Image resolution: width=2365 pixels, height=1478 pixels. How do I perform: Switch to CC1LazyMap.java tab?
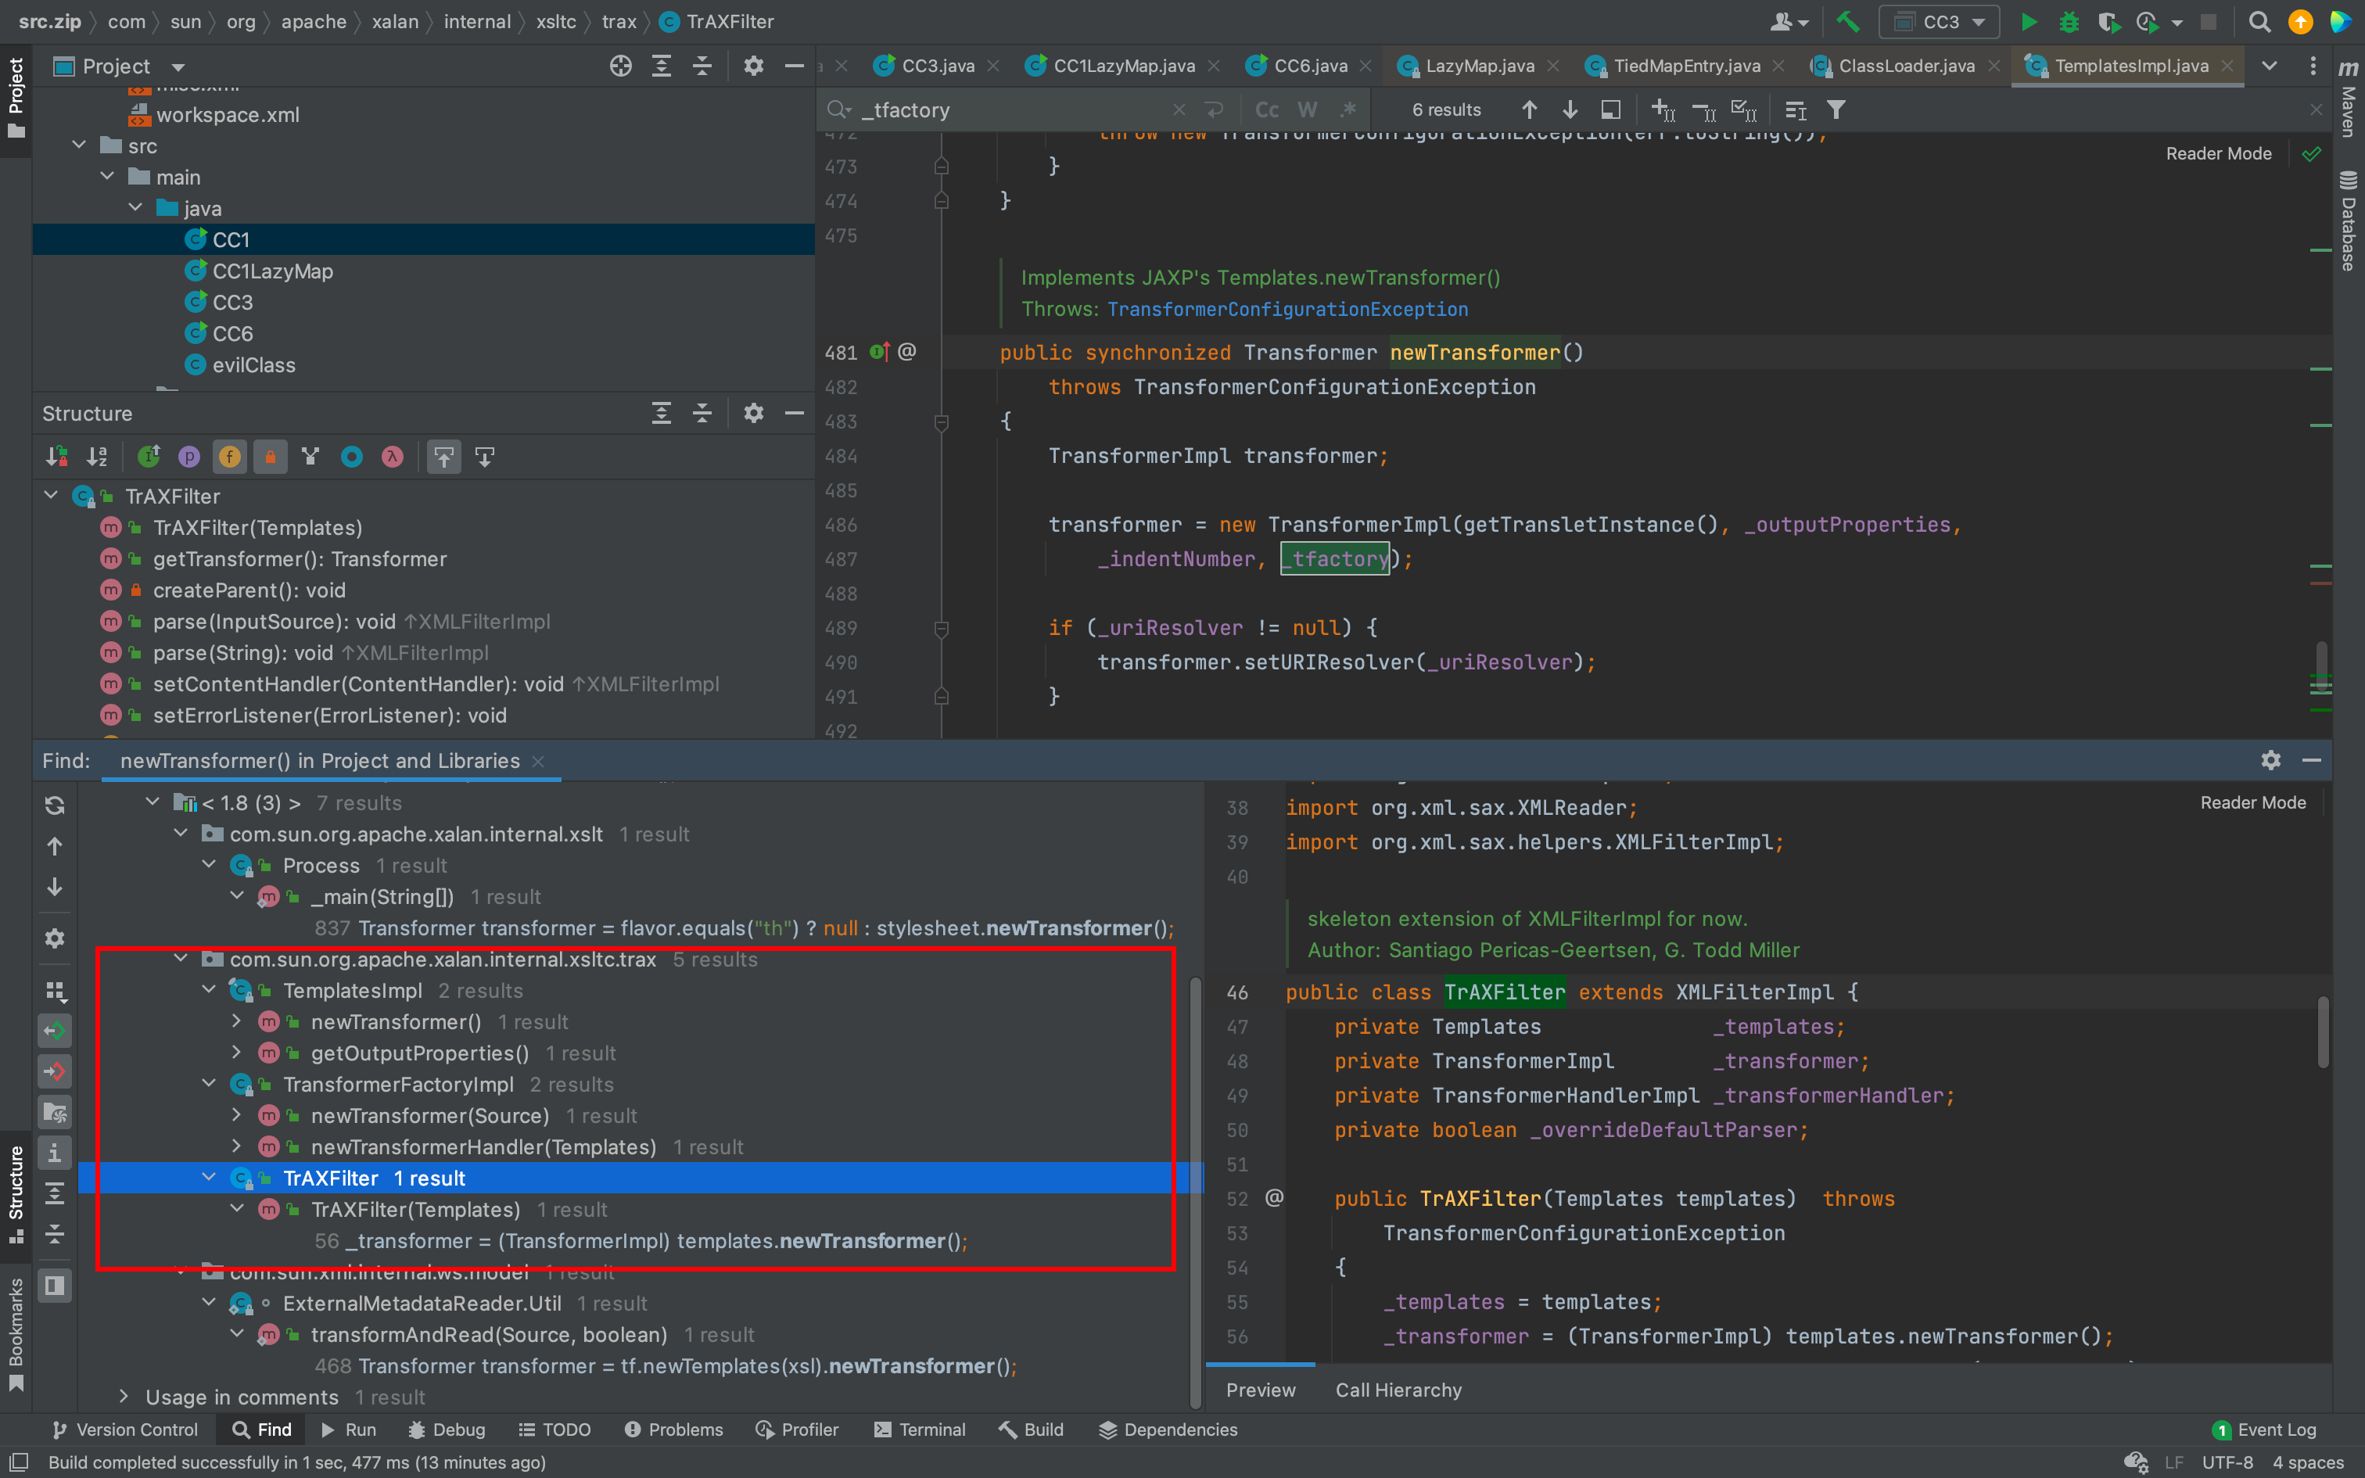tap(1123, 66)
